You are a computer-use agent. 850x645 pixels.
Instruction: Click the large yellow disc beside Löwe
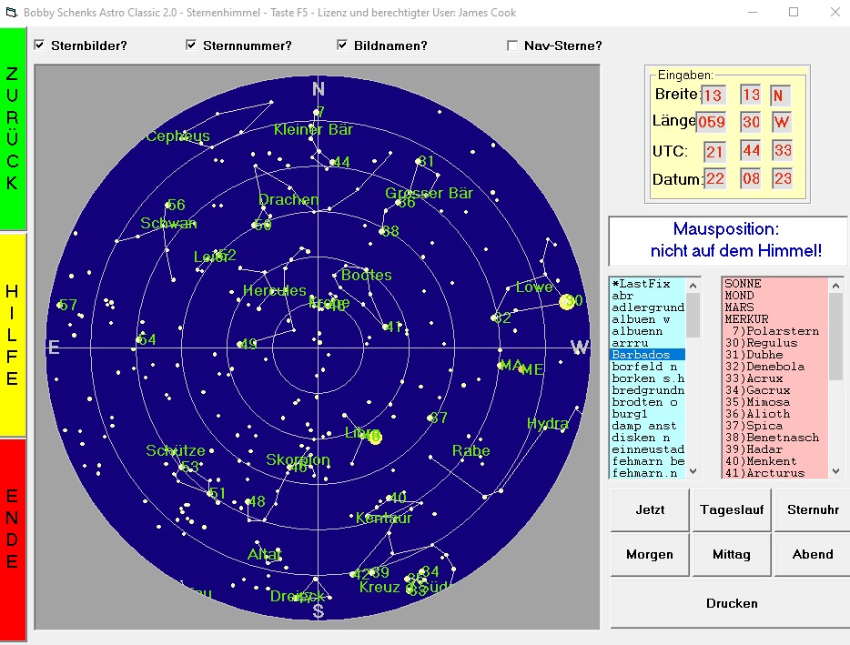(570, 301)
